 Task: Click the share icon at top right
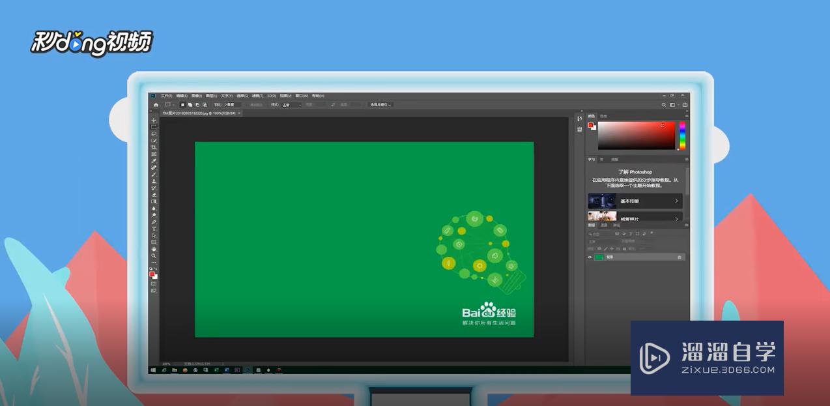[x=685, y=105]
